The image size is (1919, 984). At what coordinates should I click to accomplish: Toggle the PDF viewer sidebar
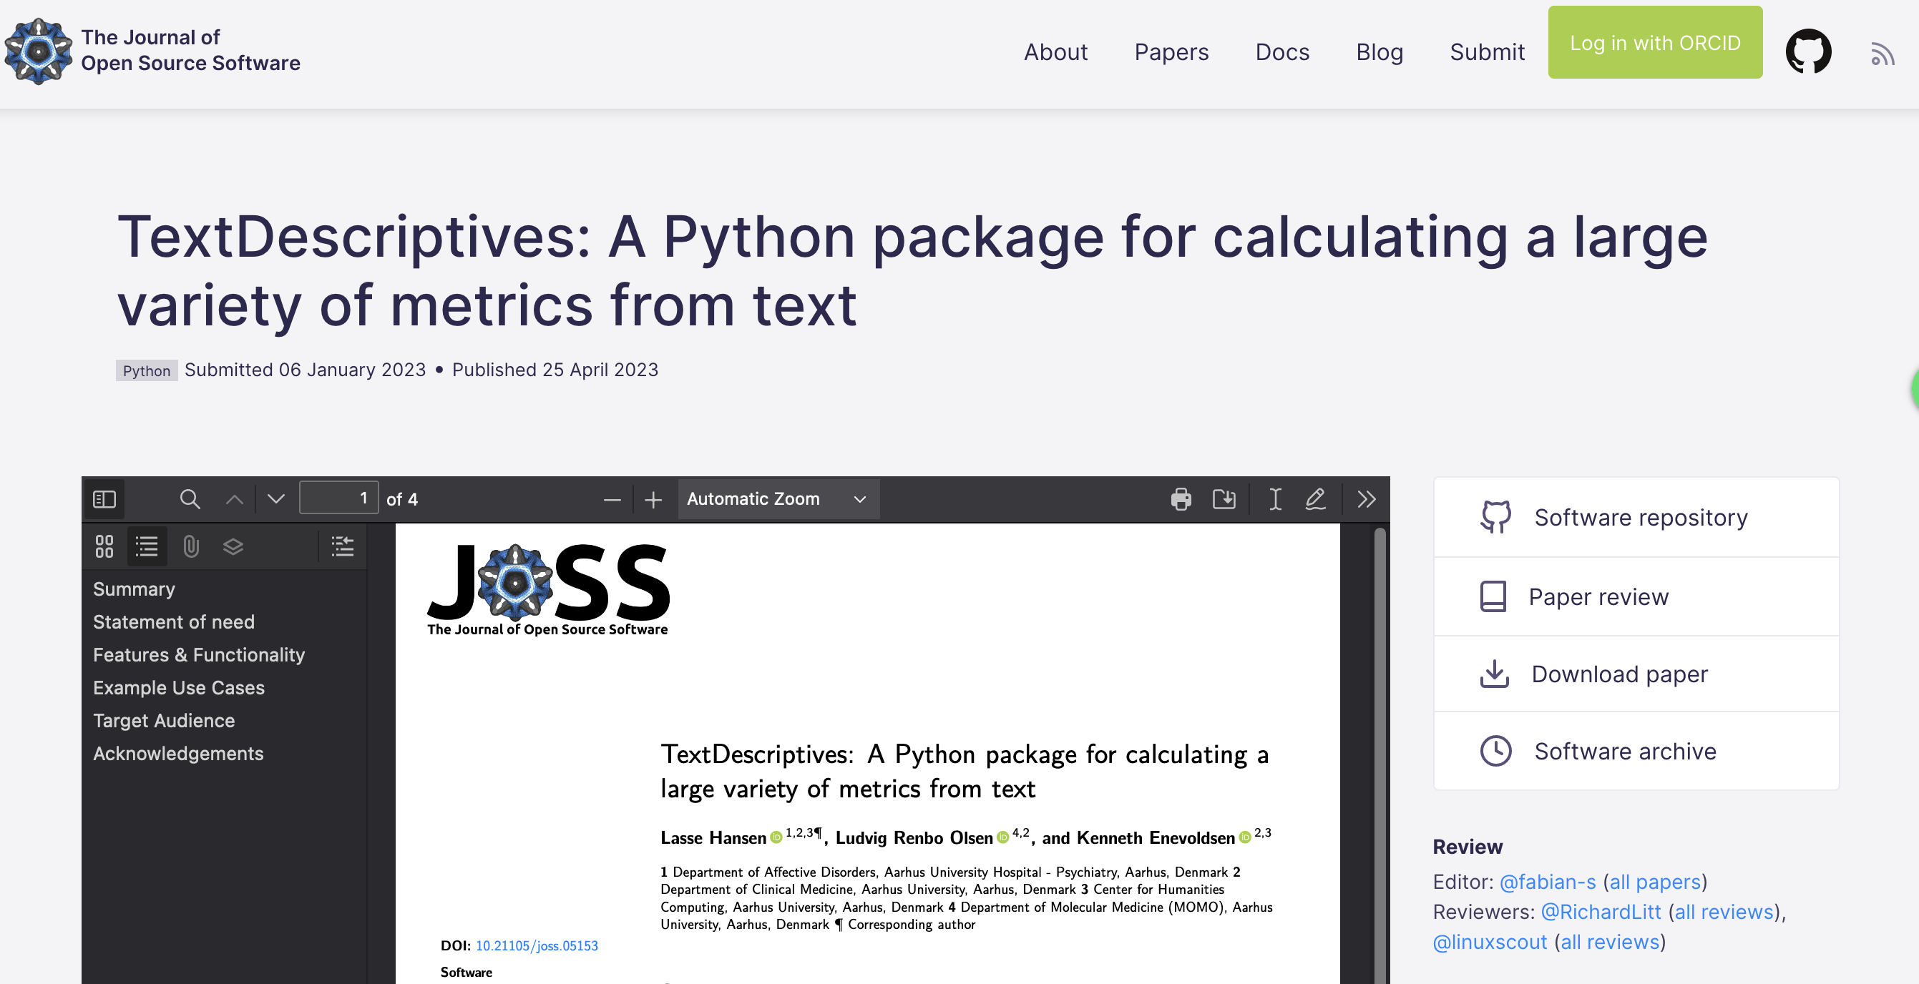click(104, 498)
